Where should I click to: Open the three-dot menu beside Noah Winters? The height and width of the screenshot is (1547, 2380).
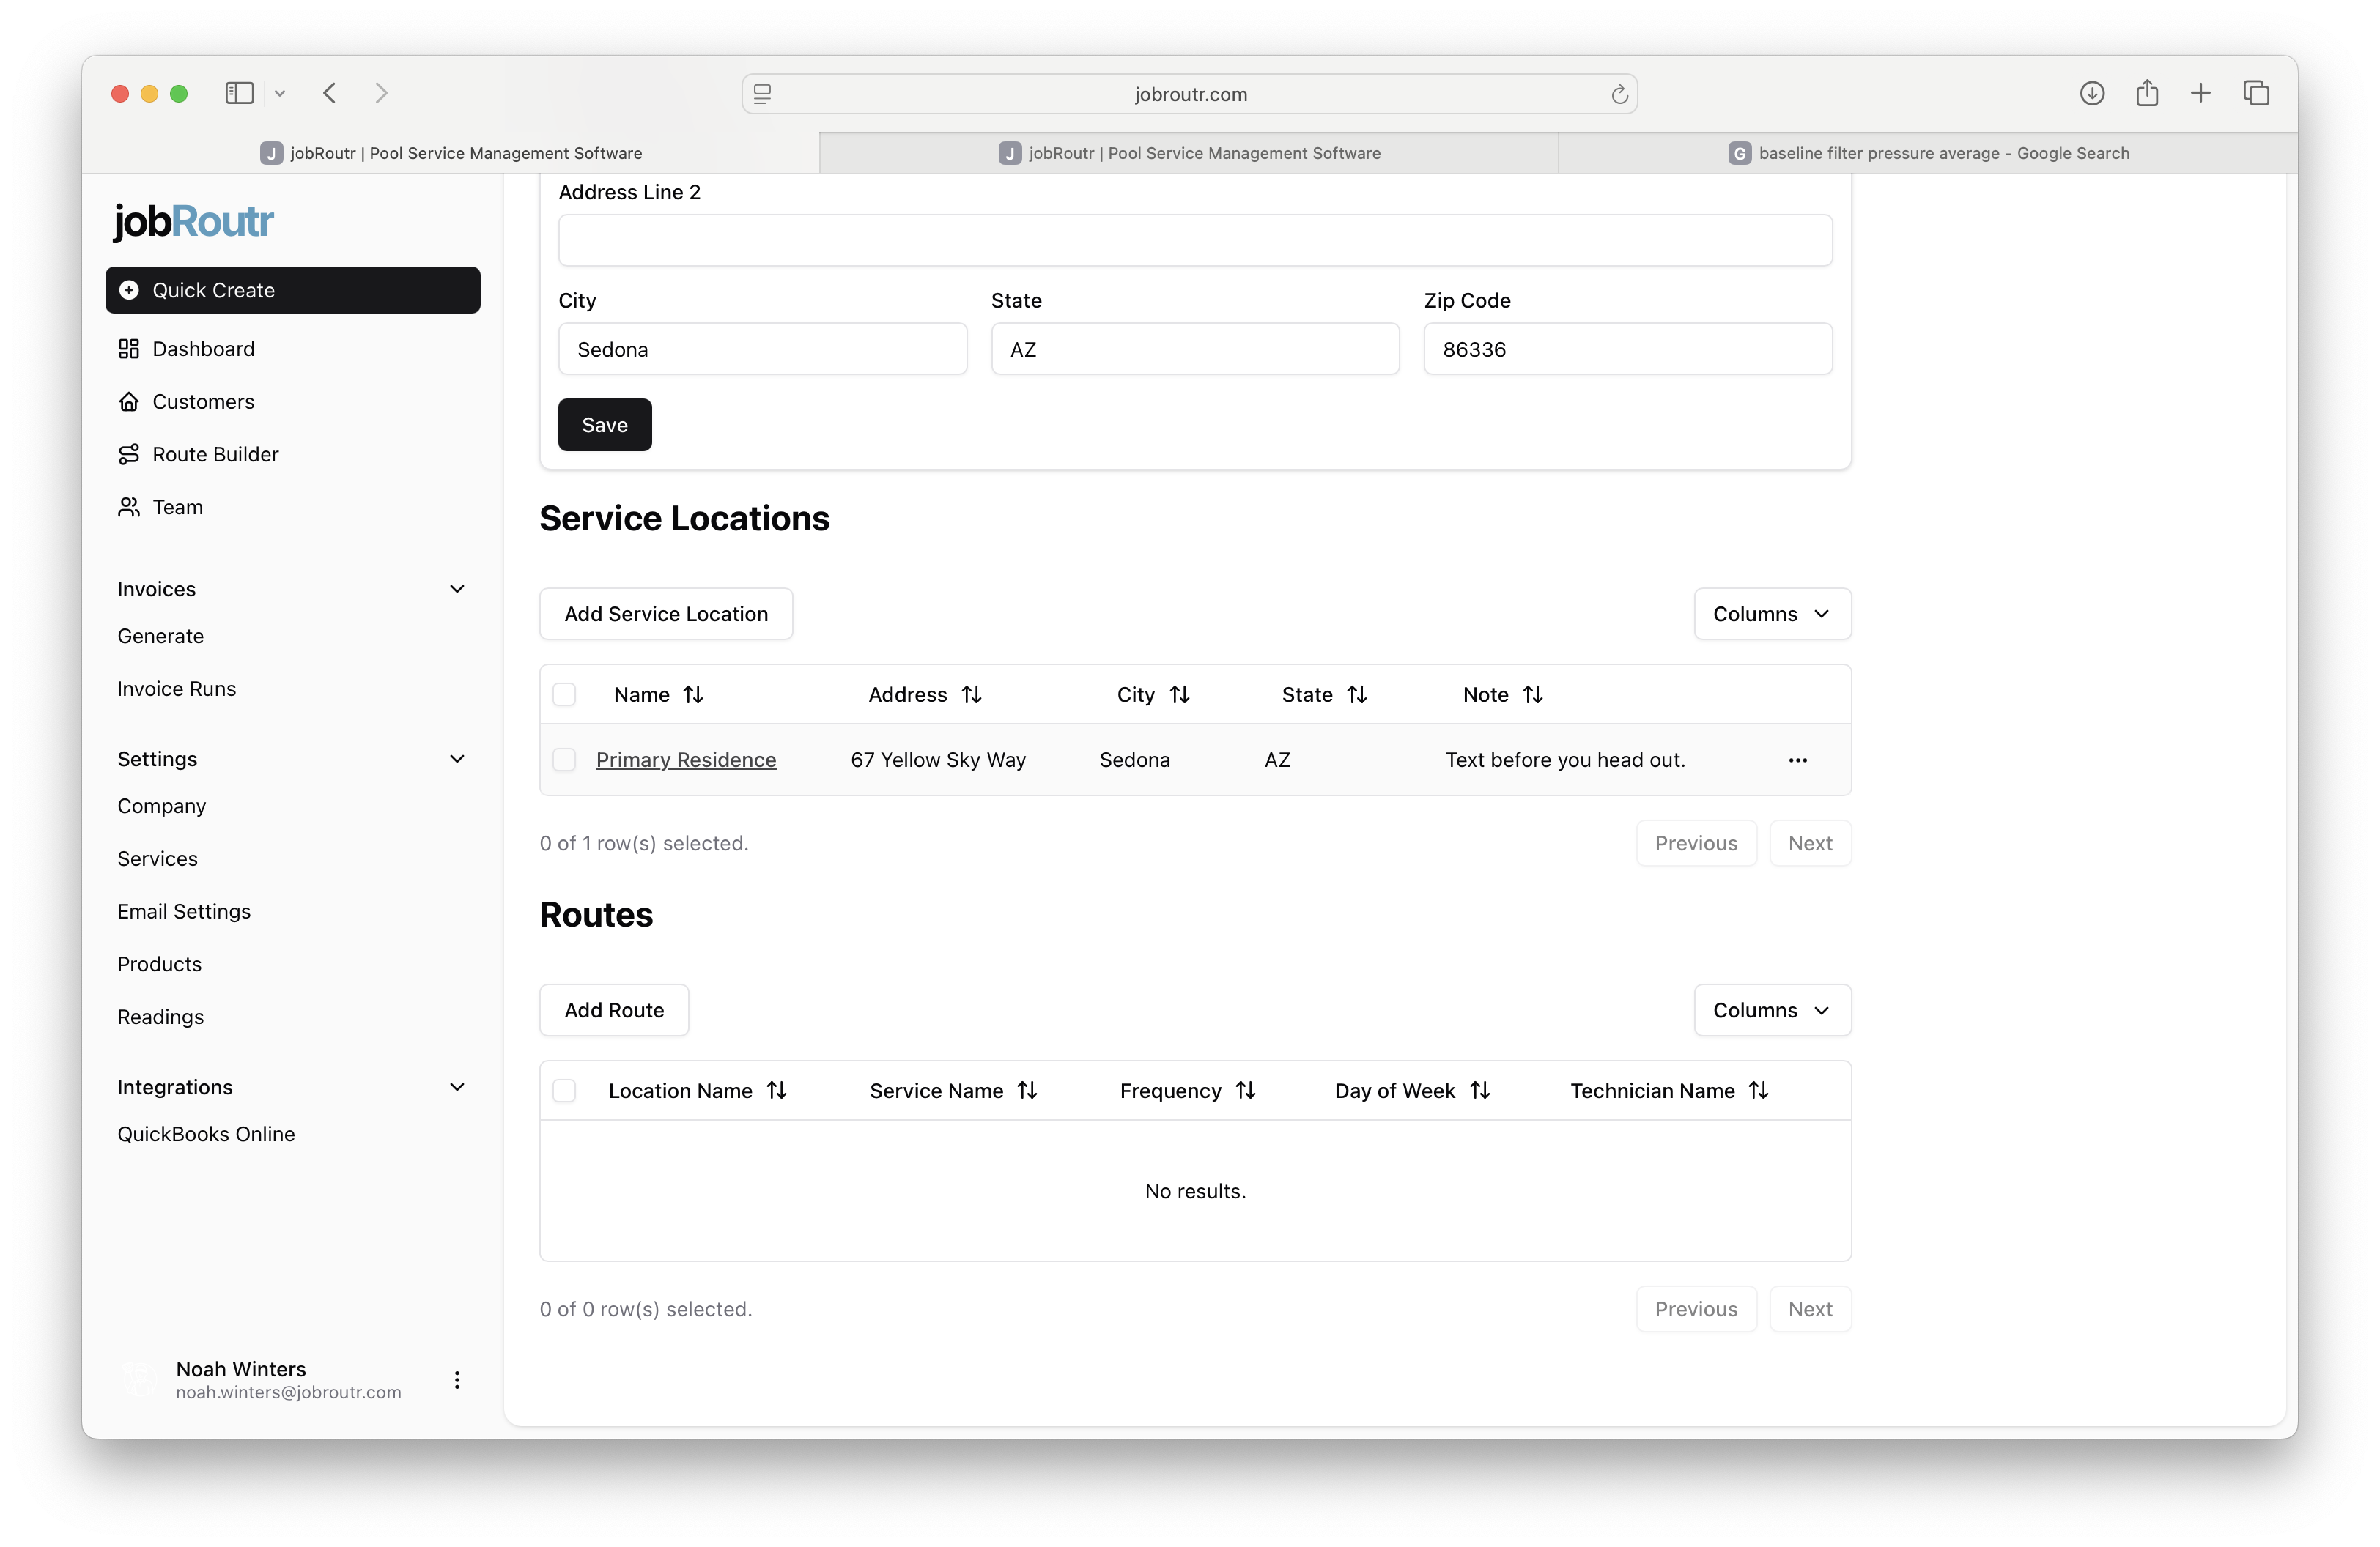(457, 1380)
